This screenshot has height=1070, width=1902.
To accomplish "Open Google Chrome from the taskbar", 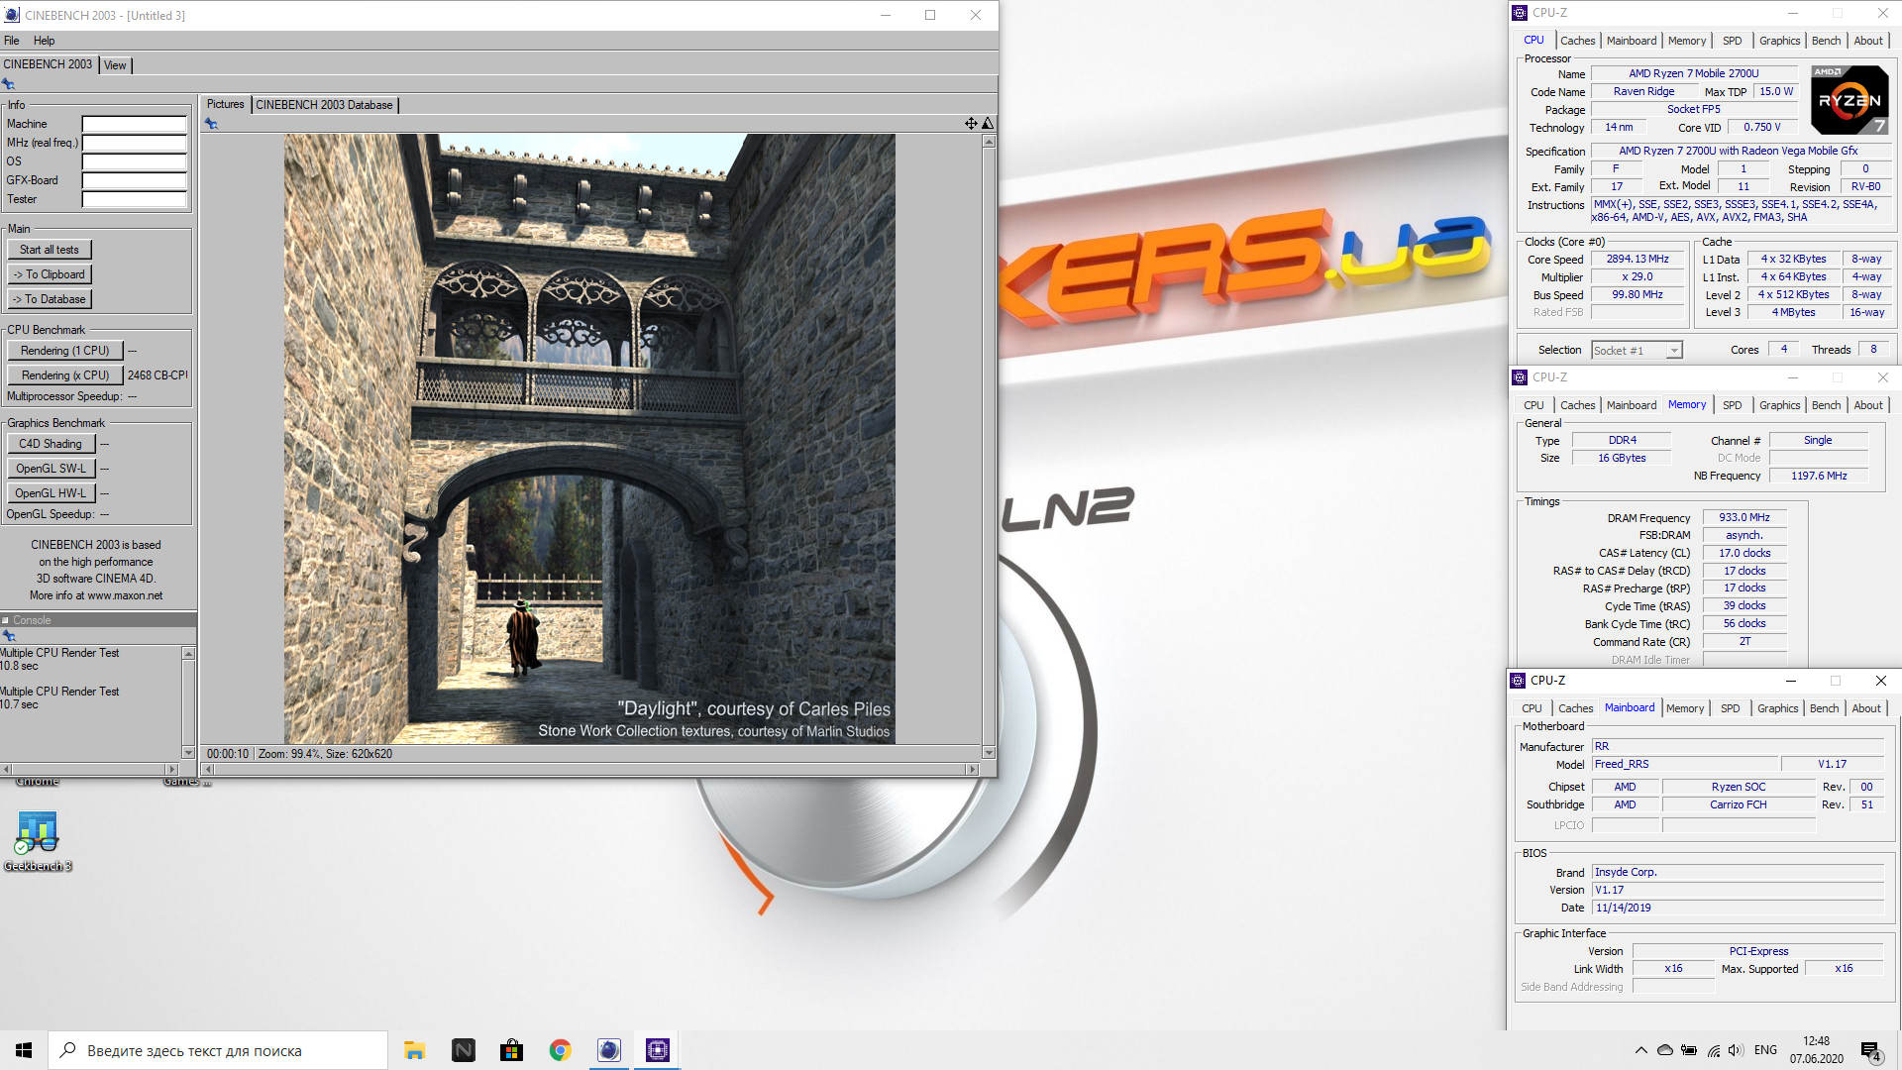I will (x=561, y=1050).
